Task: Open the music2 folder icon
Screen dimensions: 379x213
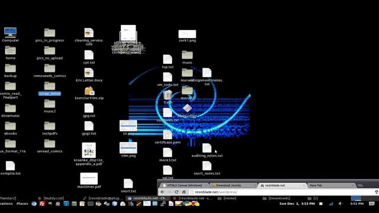Action: coord(50,104)
